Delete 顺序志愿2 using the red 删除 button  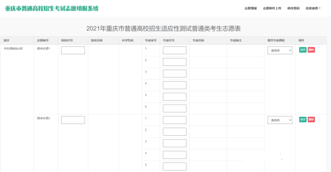311,119
